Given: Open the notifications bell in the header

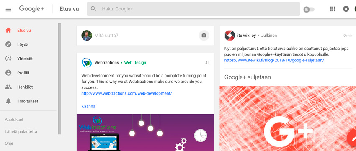Looking at the screenshot, I should pyautogui.click(x=346, y=9).
